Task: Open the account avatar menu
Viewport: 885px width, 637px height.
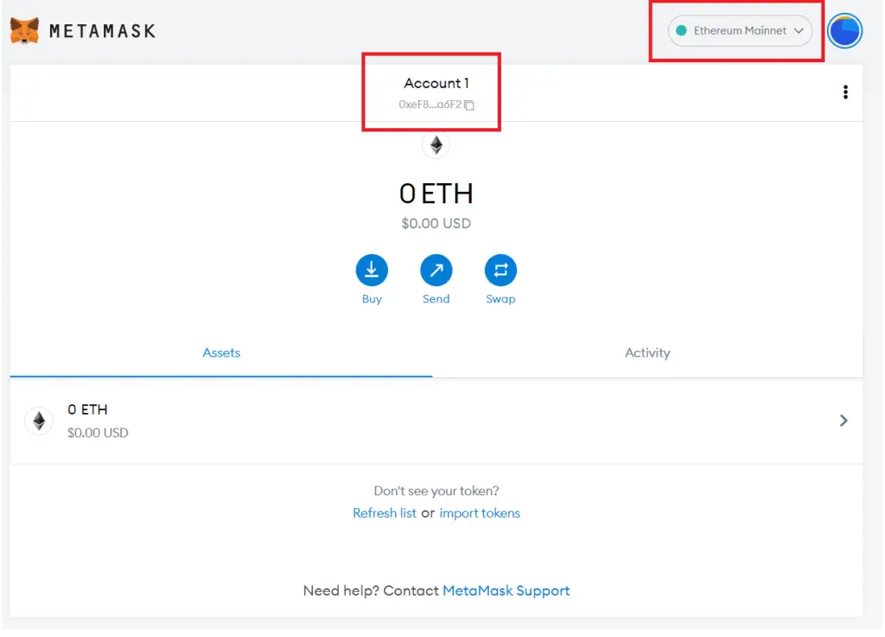Action: pyautogui.click(x=844, y=30)
